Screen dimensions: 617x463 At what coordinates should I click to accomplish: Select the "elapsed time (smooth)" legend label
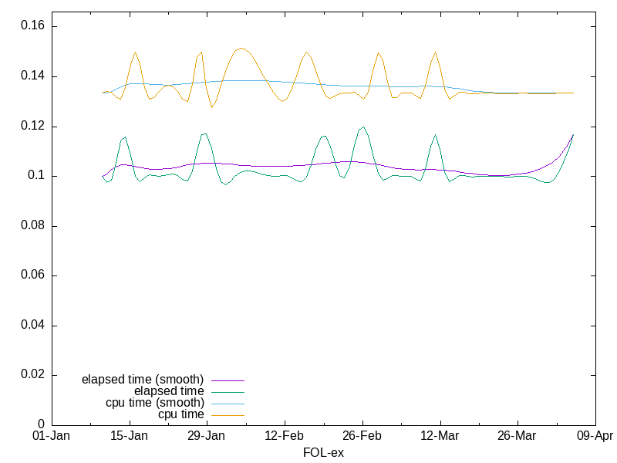(x=143, y=380)
